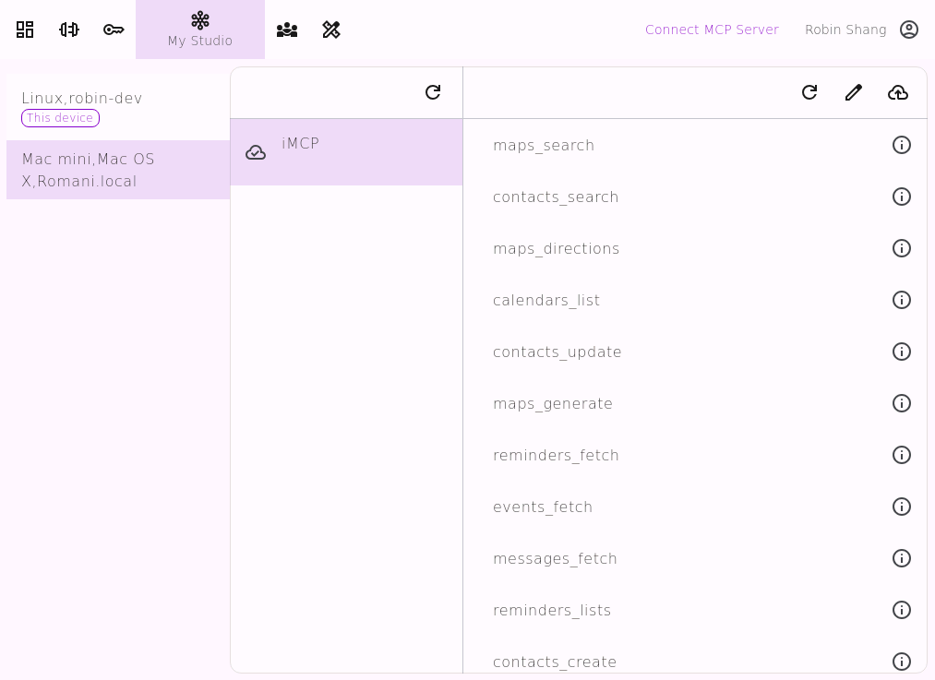Switch to the My Studio tab
The height and width of the screenshot is (680, 935).
[x=200, y=30]
